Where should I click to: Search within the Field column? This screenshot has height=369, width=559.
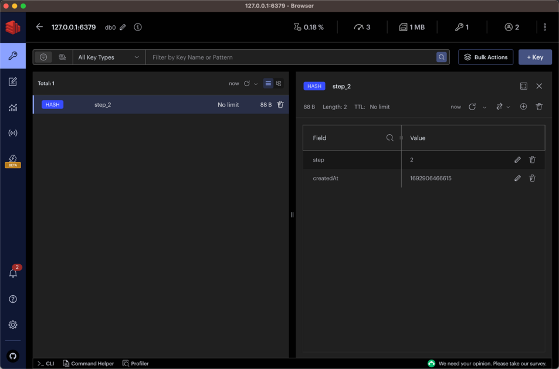pos(389,138)
